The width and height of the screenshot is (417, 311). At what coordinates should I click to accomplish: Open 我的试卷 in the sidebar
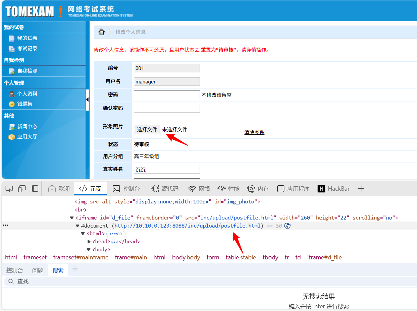pos(27,38)
